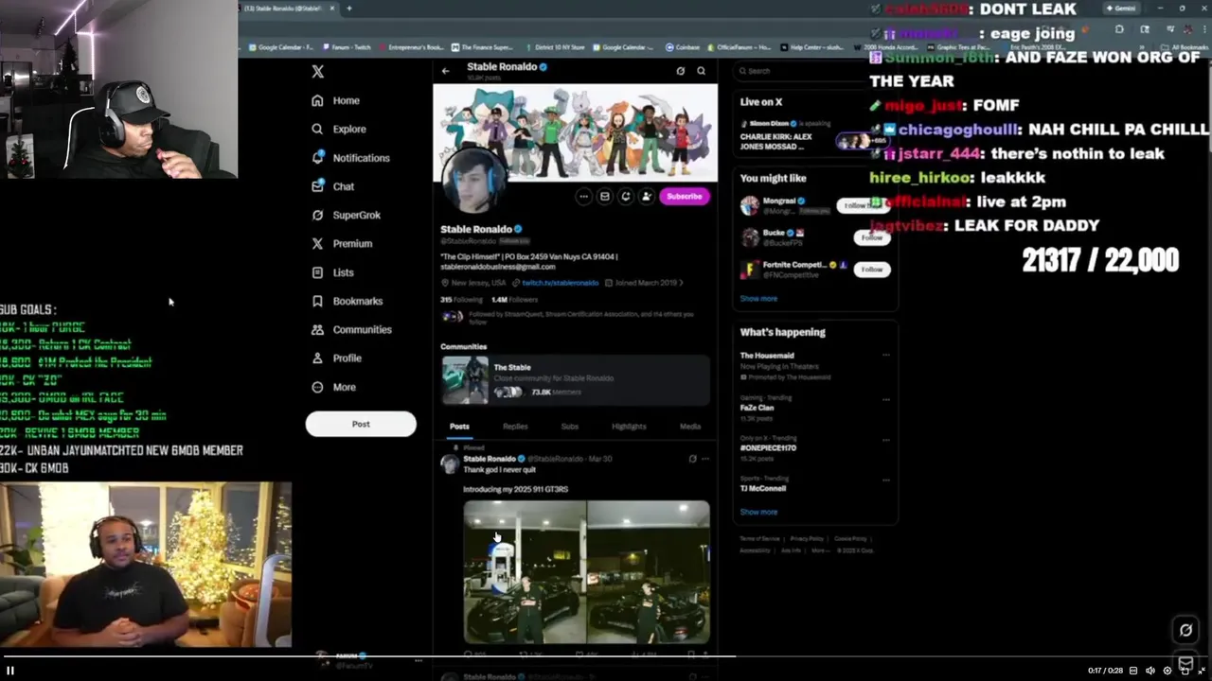Open Premium in X sidebar
This screenshot has width=1212, height=681.
342,243
